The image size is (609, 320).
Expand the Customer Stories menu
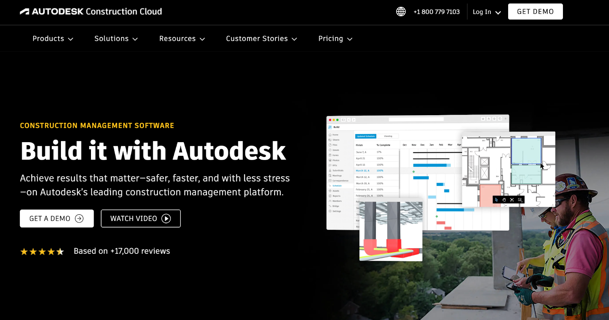(x=261, y=39)
